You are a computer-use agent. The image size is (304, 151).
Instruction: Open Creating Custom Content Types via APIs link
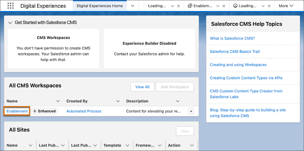point(246,78)
